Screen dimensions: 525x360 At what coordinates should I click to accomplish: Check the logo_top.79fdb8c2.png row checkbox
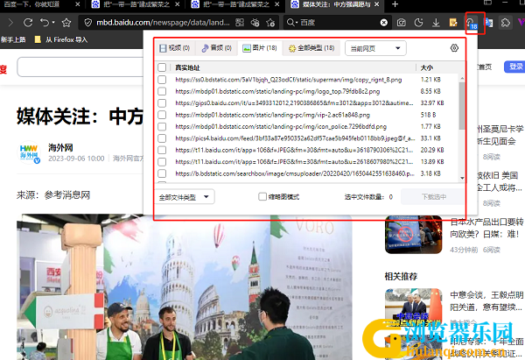point(162,91)
